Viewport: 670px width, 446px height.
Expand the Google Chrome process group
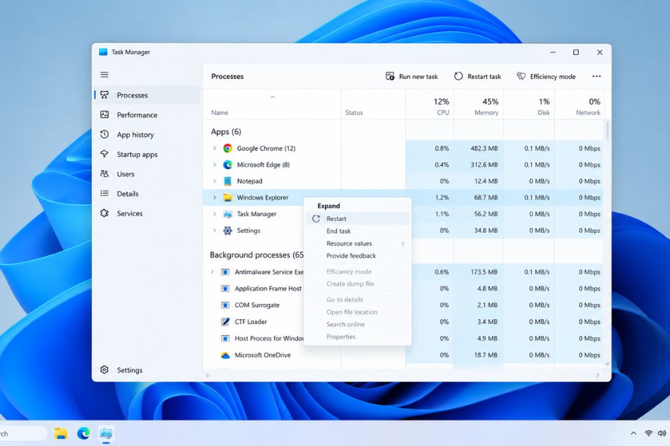pyautogui.click(x=214, y=148)
